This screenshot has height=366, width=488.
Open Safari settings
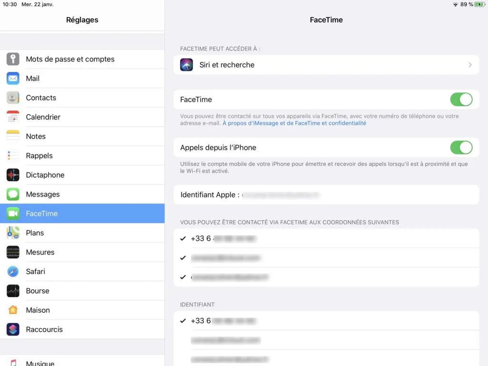point(35,271)
